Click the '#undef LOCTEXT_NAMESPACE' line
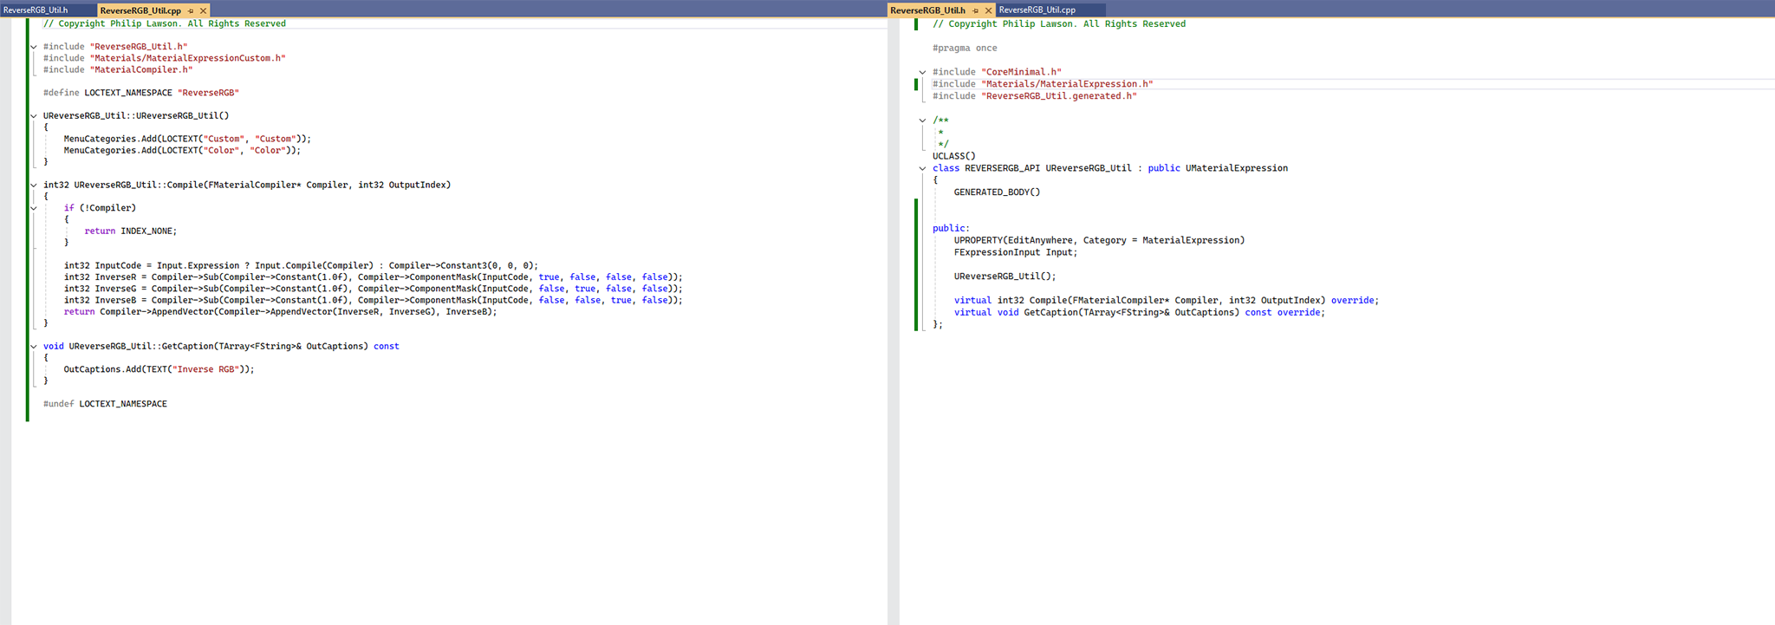The image size is (1775, 625). pos(105,404)
